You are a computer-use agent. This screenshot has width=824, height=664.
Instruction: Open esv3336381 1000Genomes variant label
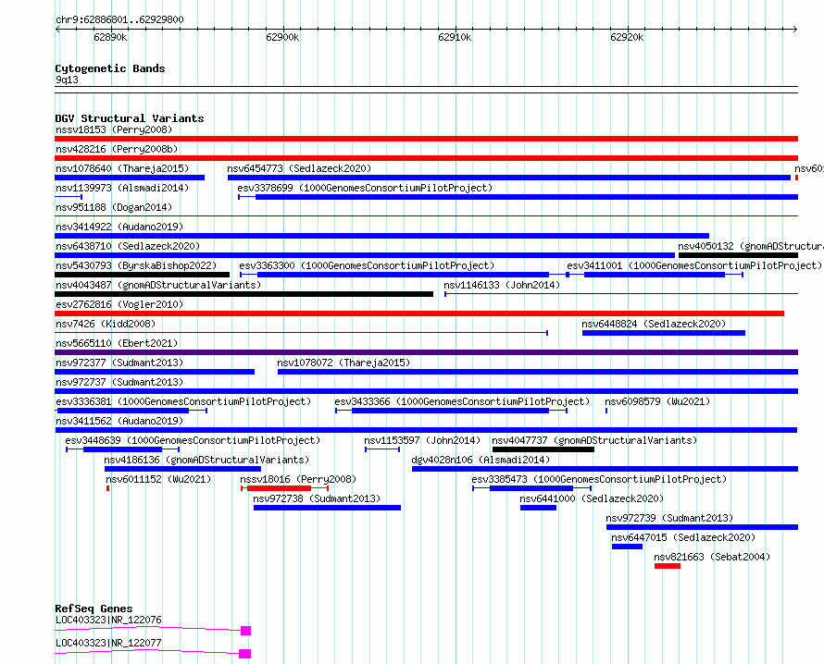[183, 401]
